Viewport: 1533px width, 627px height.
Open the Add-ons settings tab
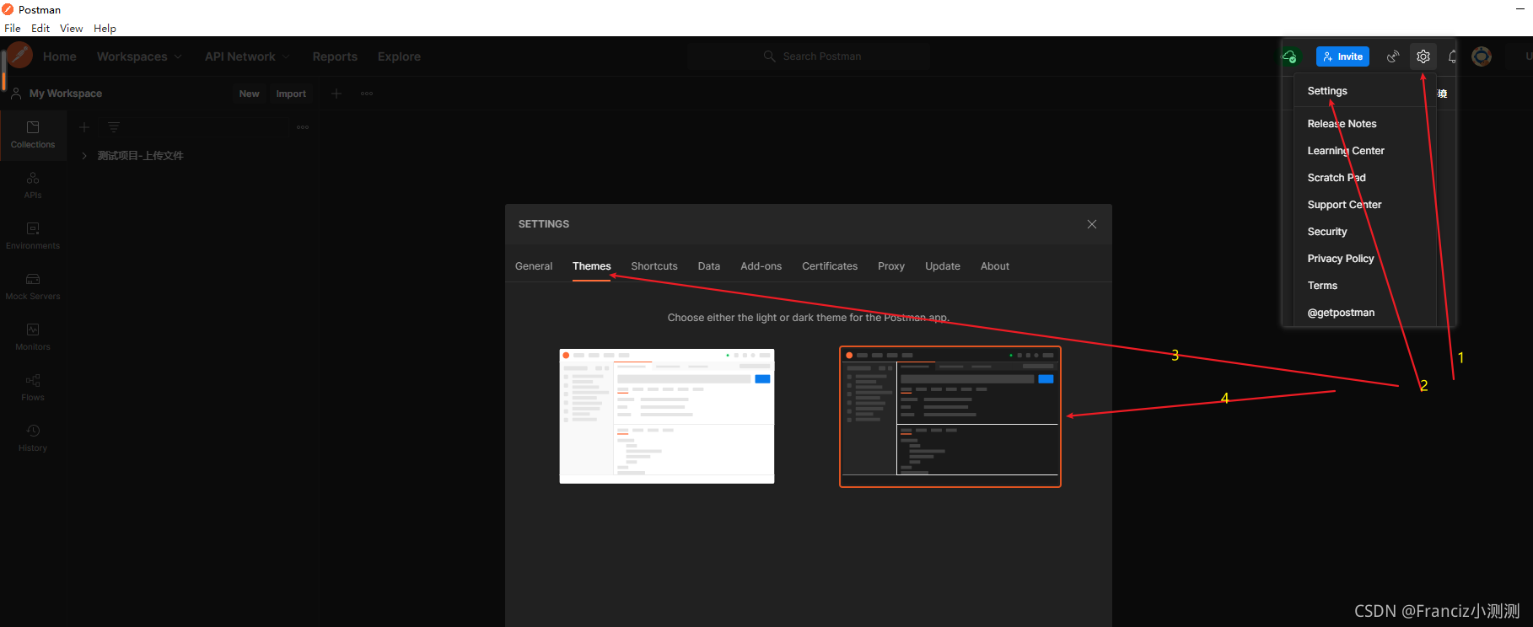(x=761, y=266)
